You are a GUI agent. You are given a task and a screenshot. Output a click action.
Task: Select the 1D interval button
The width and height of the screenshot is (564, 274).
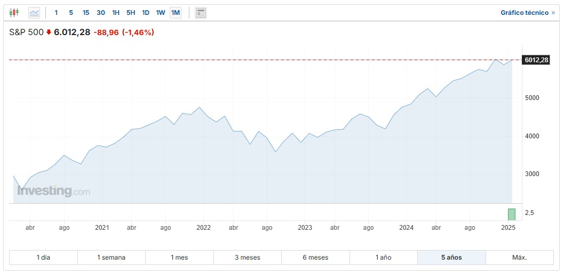pos(146,13)
